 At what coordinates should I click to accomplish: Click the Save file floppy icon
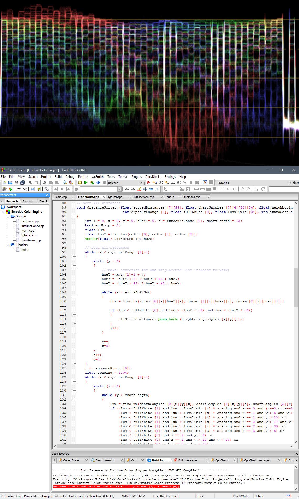pyautogui.click(x=16, y=183)
